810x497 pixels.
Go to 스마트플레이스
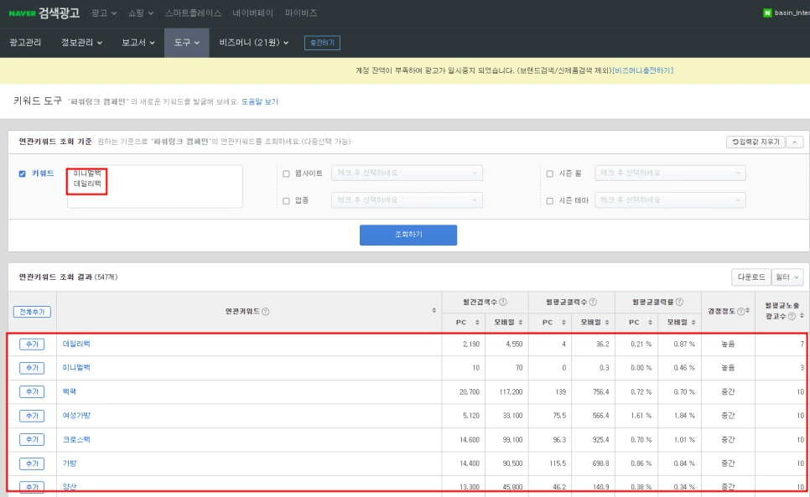tap(193, 13)
